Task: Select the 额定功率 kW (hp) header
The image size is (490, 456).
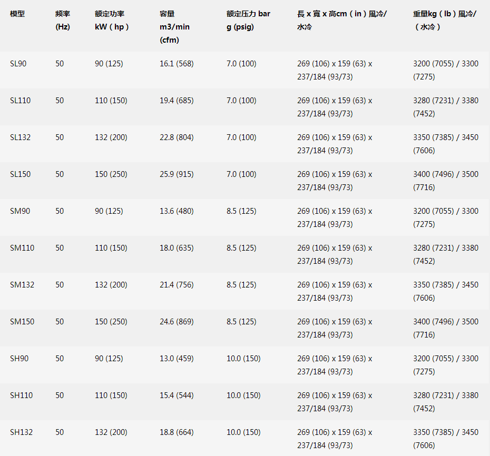Action: pos(112,20)
